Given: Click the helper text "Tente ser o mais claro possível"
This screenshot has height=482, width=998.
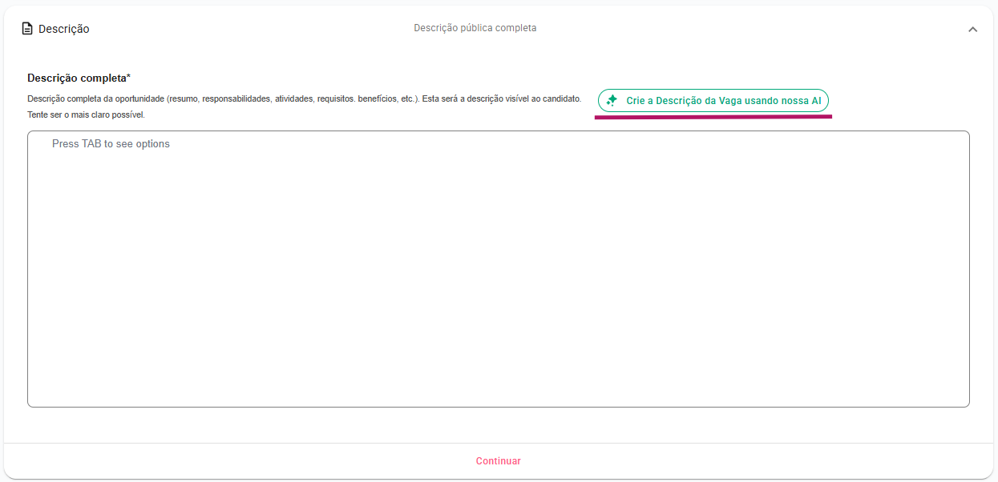Looking at the screenshot, I should tap(86, 114).
